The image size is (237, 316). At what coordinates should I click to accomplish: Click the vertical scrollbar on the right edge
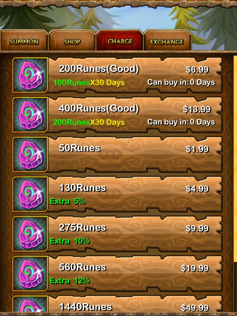pos(235,183)
